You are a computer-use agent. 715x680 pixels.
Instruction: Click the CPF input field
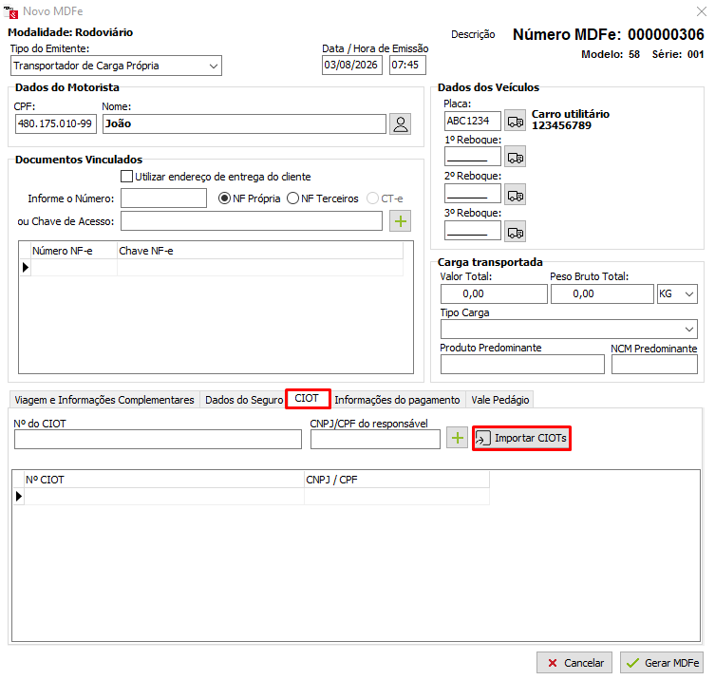56,123
